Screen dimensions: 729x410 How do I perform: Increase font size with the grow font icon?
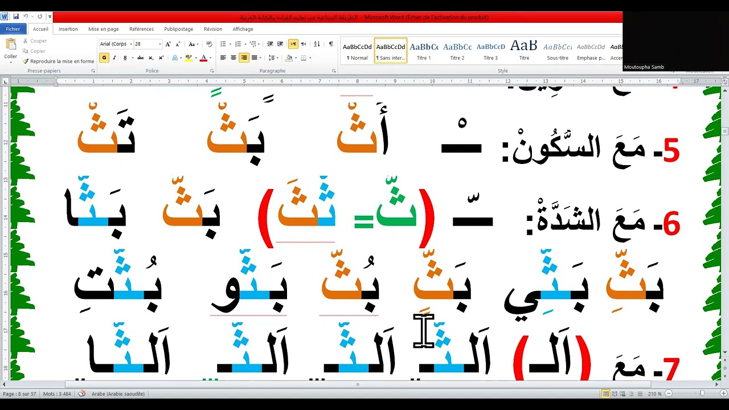[168, 44]
